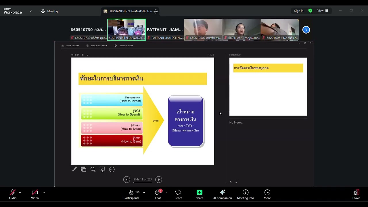368x207 pixels.
Task: Select SUCHANPHIN SUWANAPHAN video thumbnail
Action: pos(126,30)
